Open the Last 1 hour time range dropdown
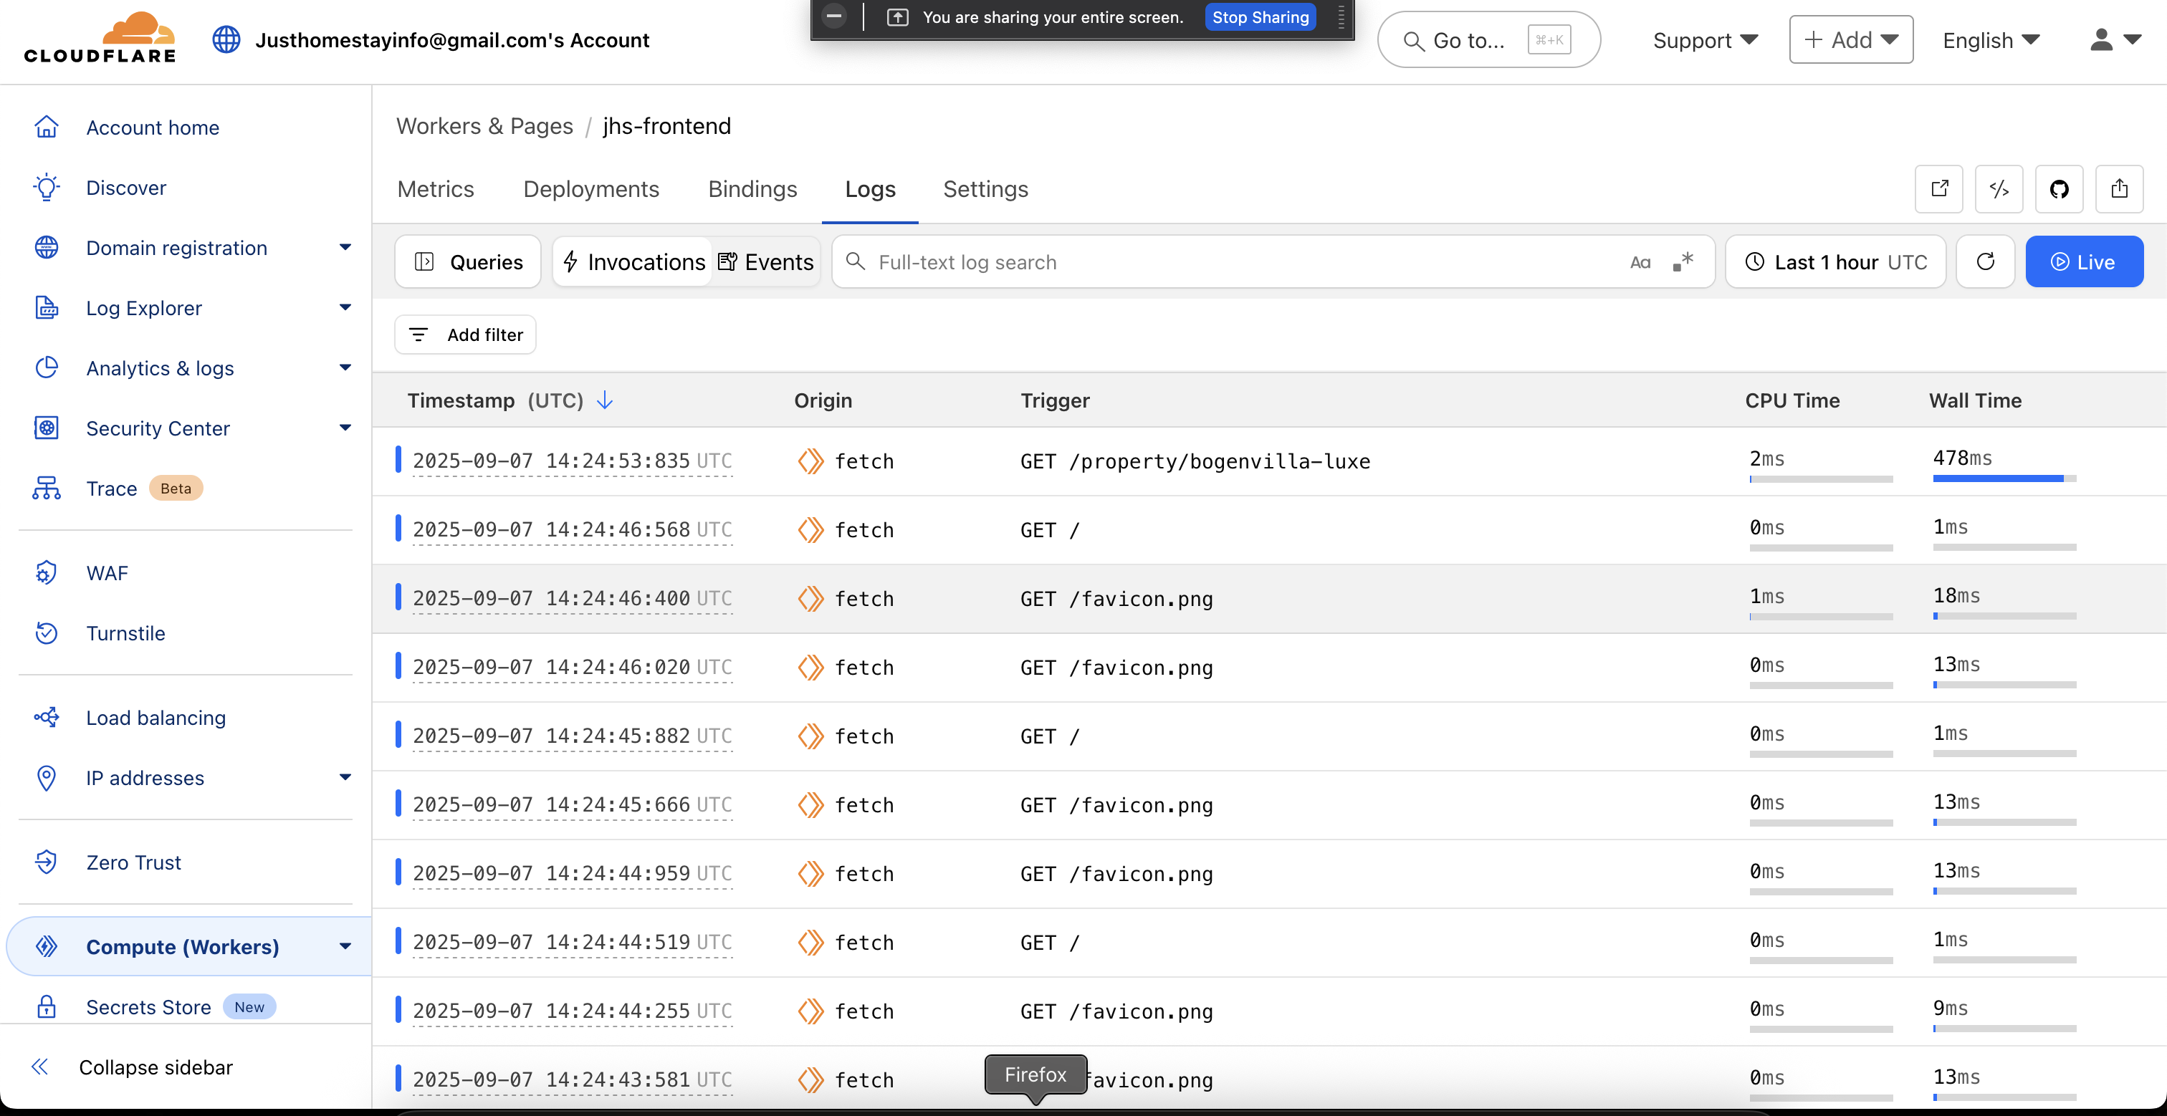Image resolution: width=2167 pixels, height=1116 pixels. [1835, 262]
